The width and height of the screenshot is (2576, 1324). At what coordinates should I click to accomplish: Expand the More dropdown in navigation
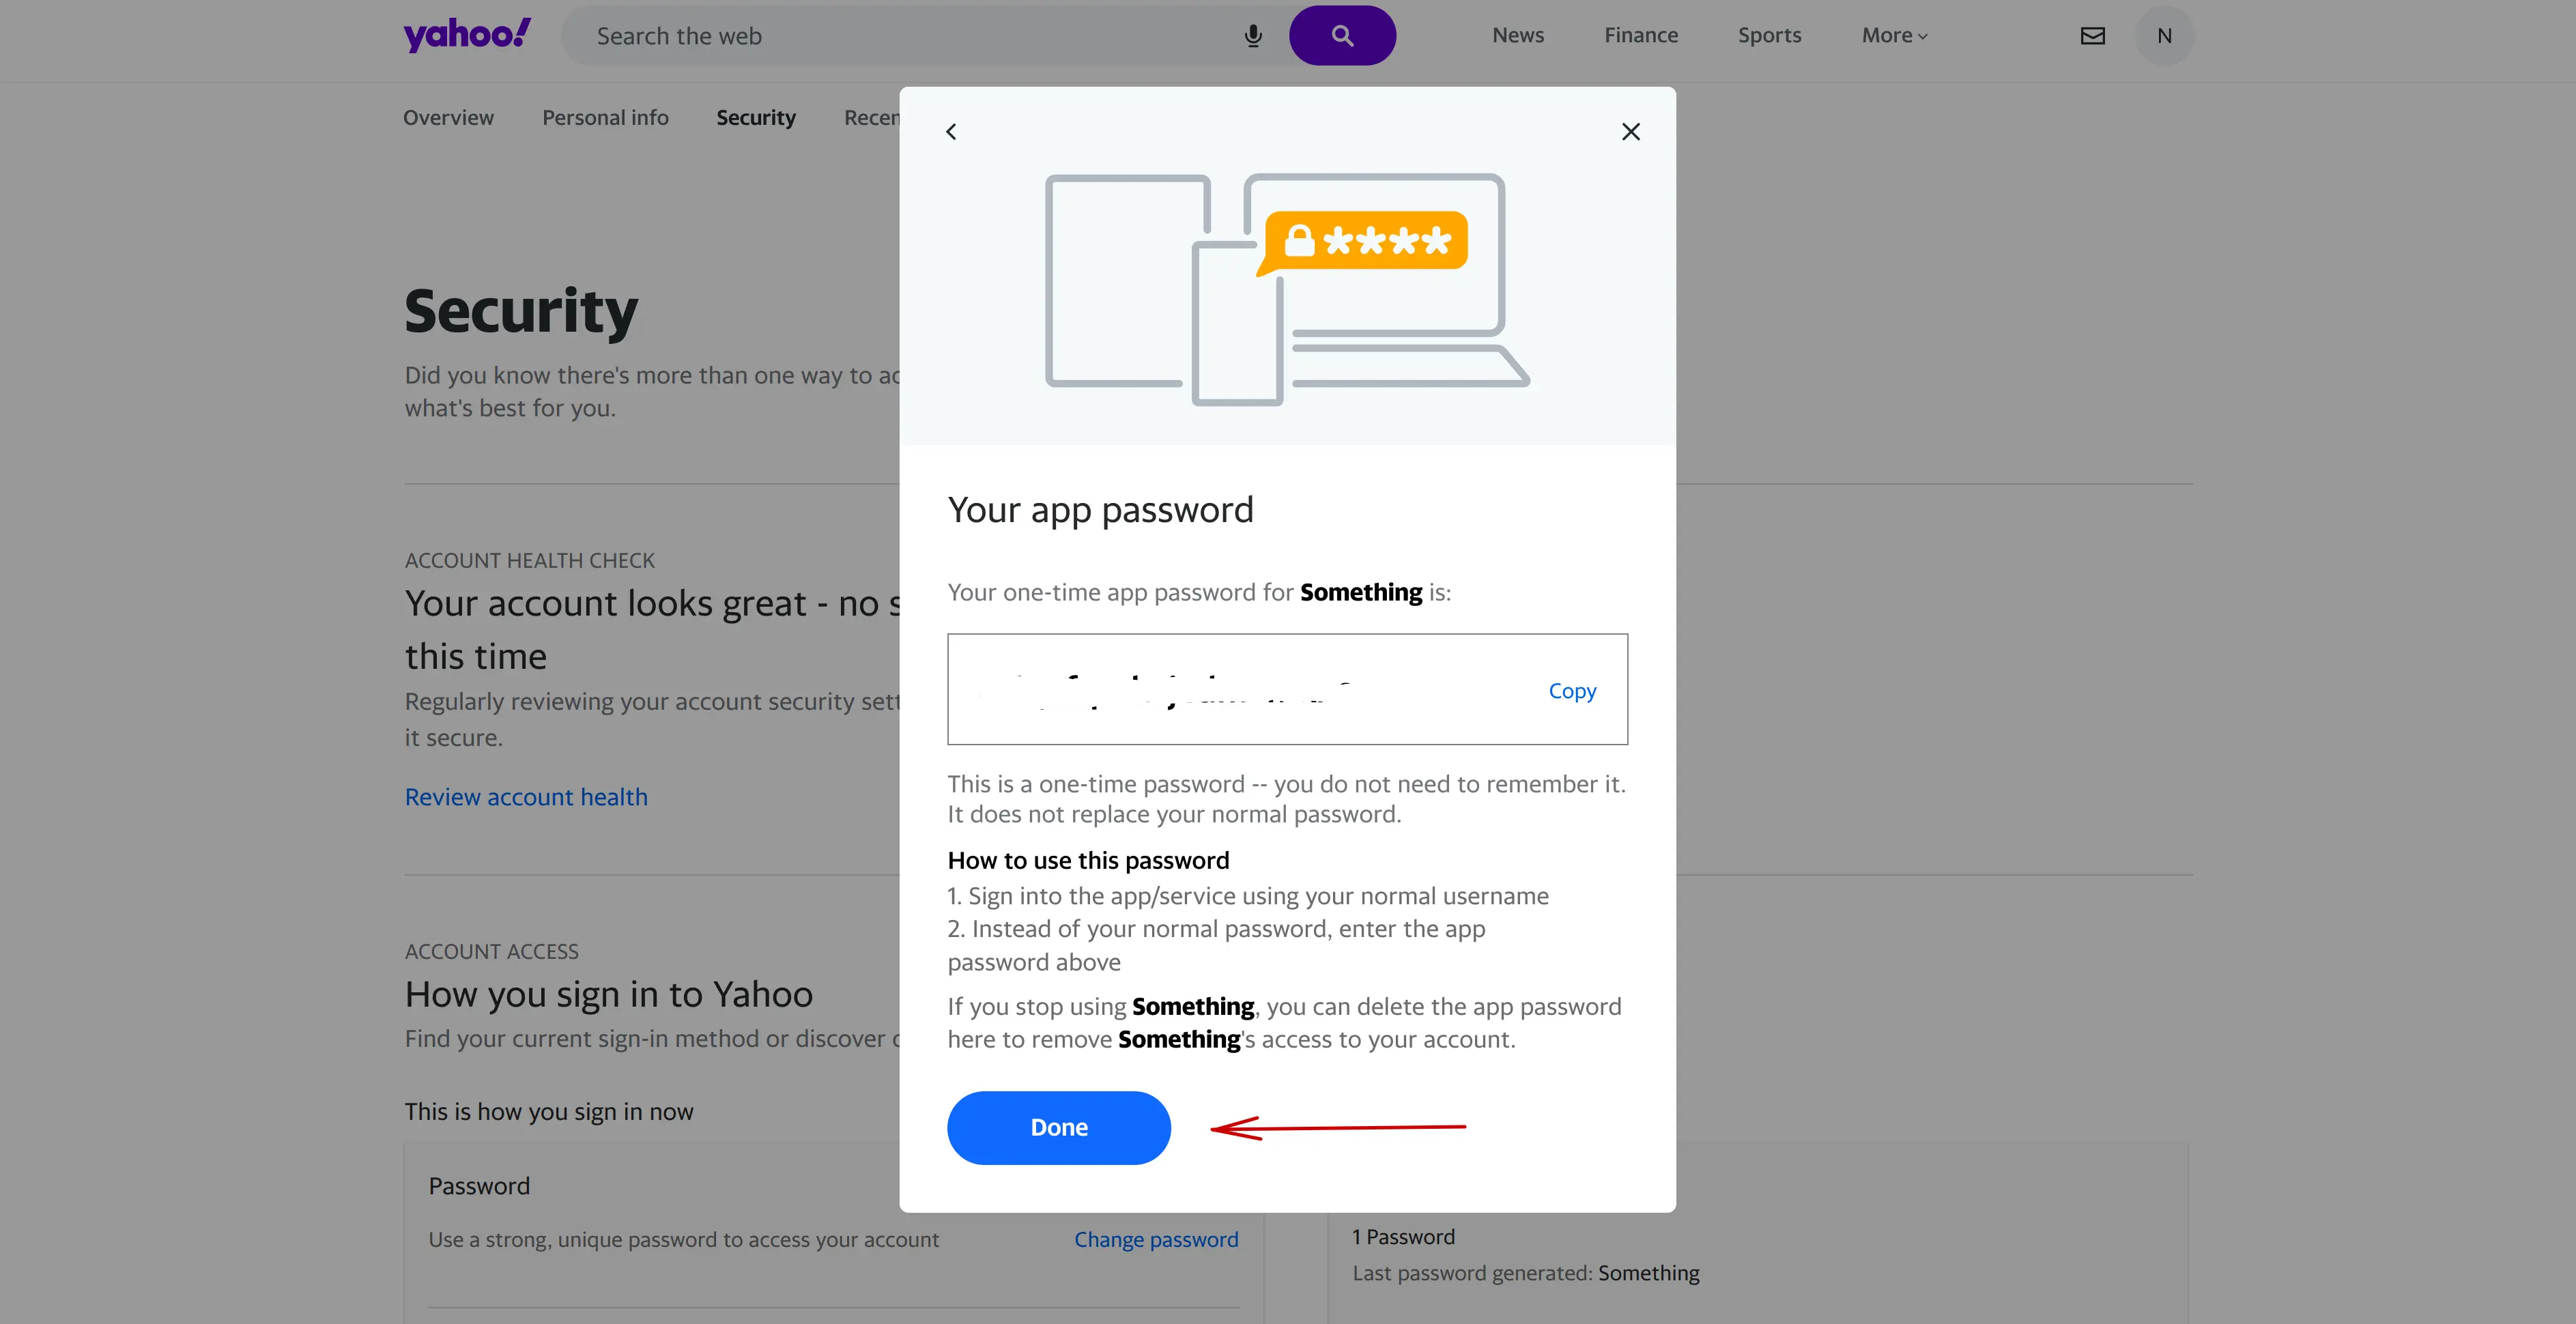click(1895, 33)
